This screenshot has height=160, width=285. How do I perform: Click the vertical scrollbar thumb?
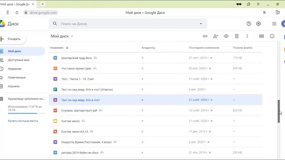279,112
